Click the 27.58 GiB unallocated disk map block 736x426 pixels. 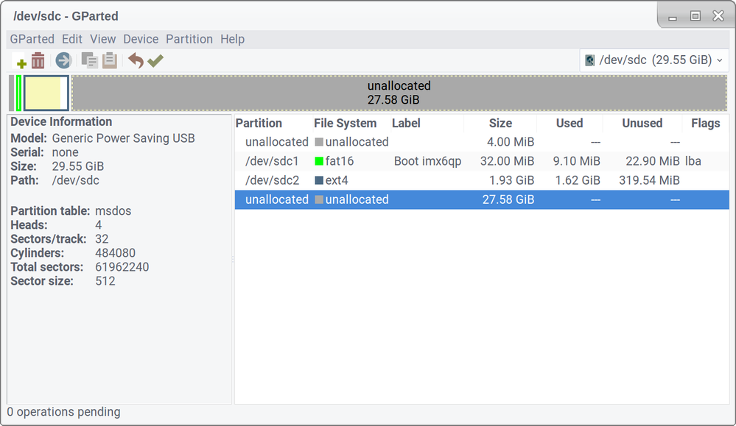pyautogui.click(x=399, y=93)
